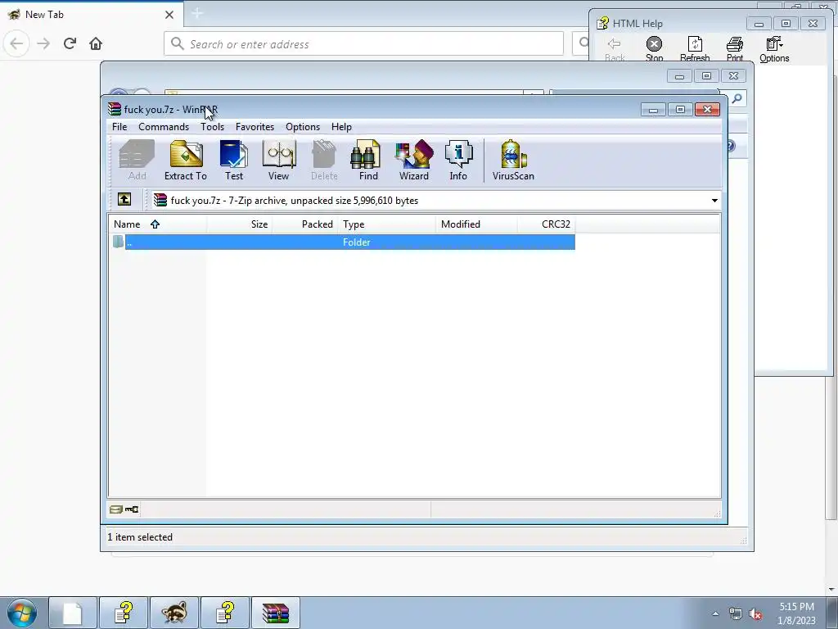Select the parent folder '..' row
The width and height of the screenshot is (838, 629).
click(343, 242)
